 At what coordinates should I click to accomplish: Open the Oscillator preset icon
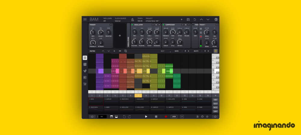click(153, 25)
